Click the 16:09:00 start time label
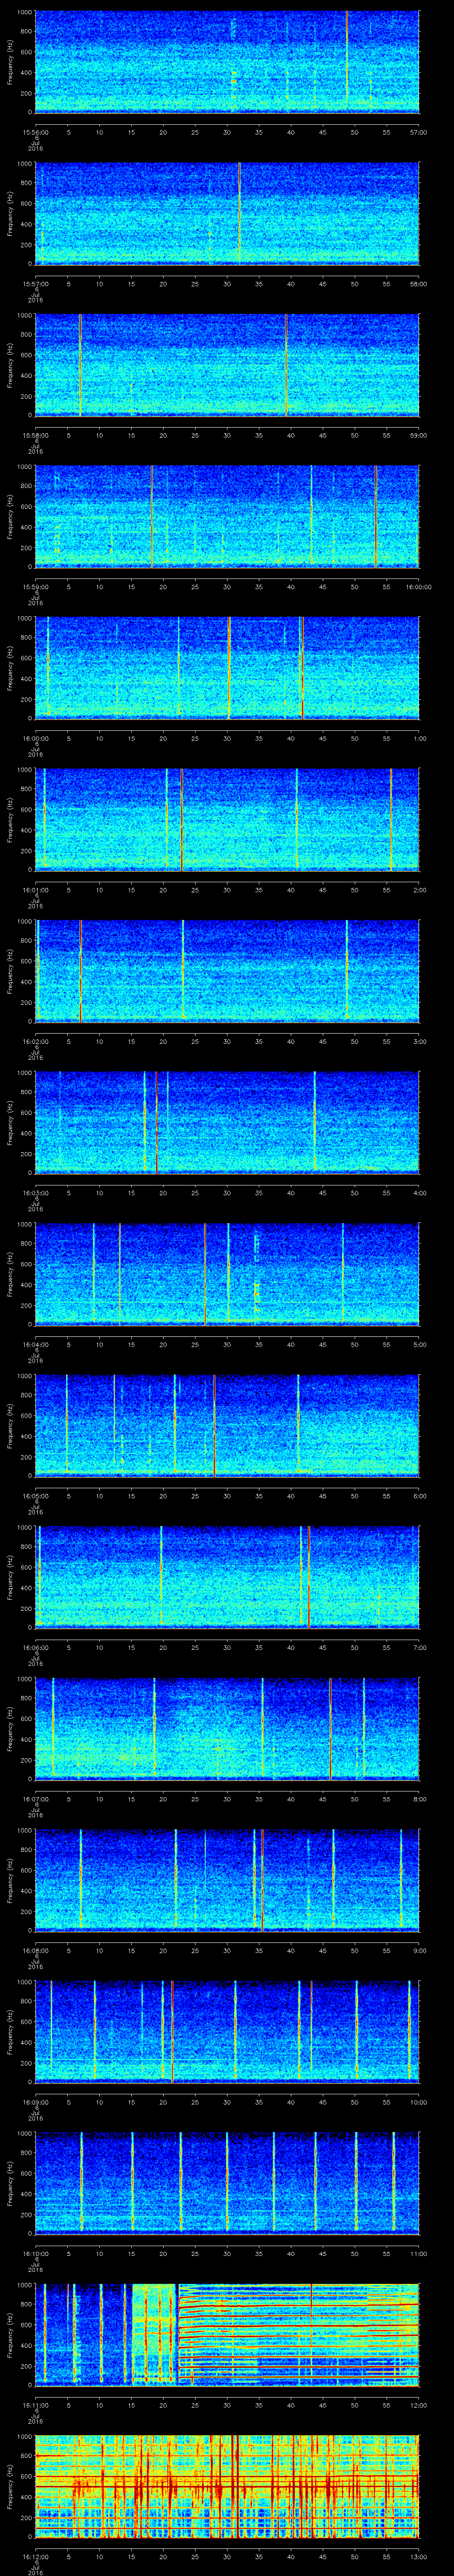454x2576 pixels. pos(35,2102)
